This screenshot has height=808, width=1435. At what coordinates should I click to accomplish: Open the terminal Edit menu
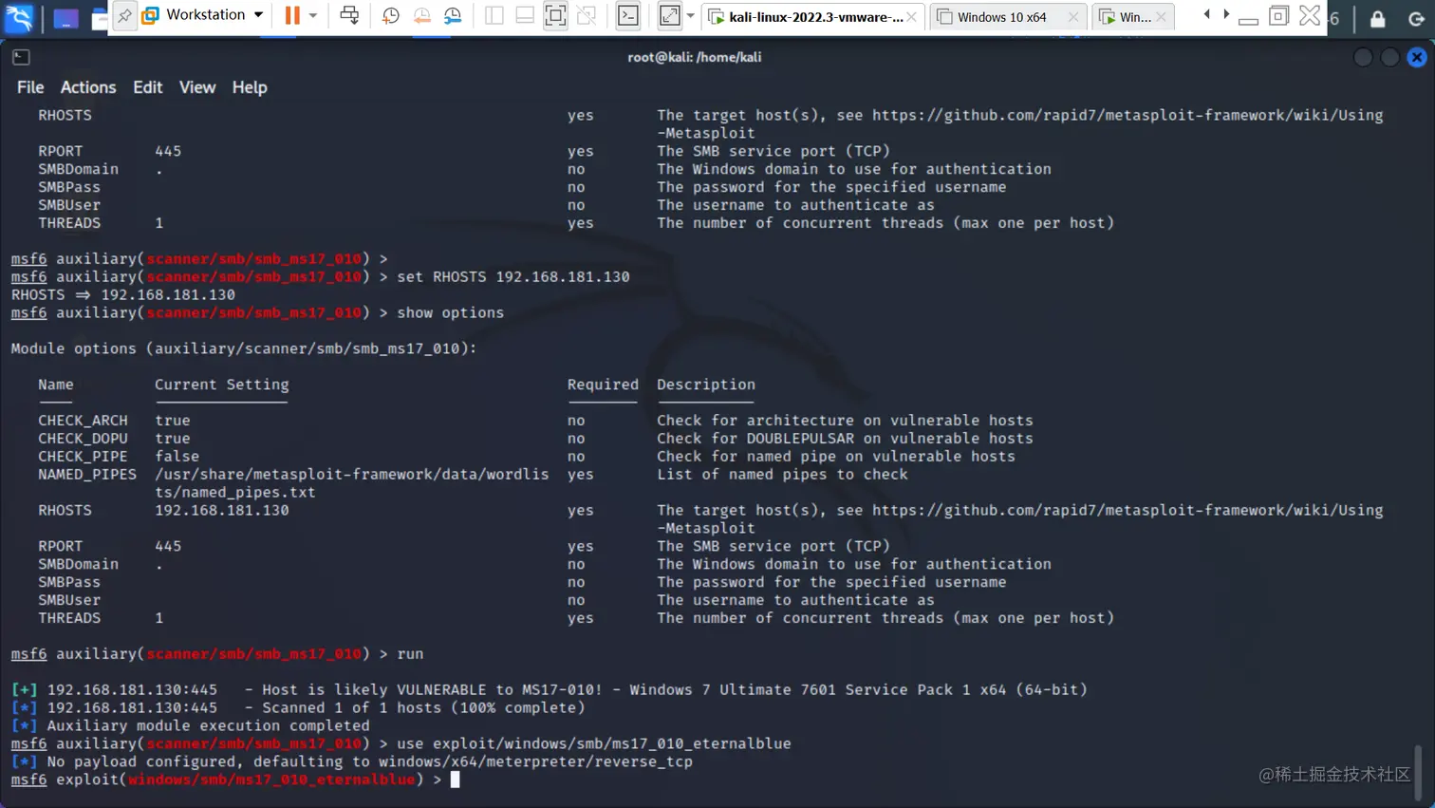tap(147, 87)
